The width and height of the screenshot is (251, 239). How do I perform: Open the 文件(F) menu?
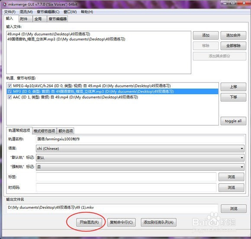[10, 12]
